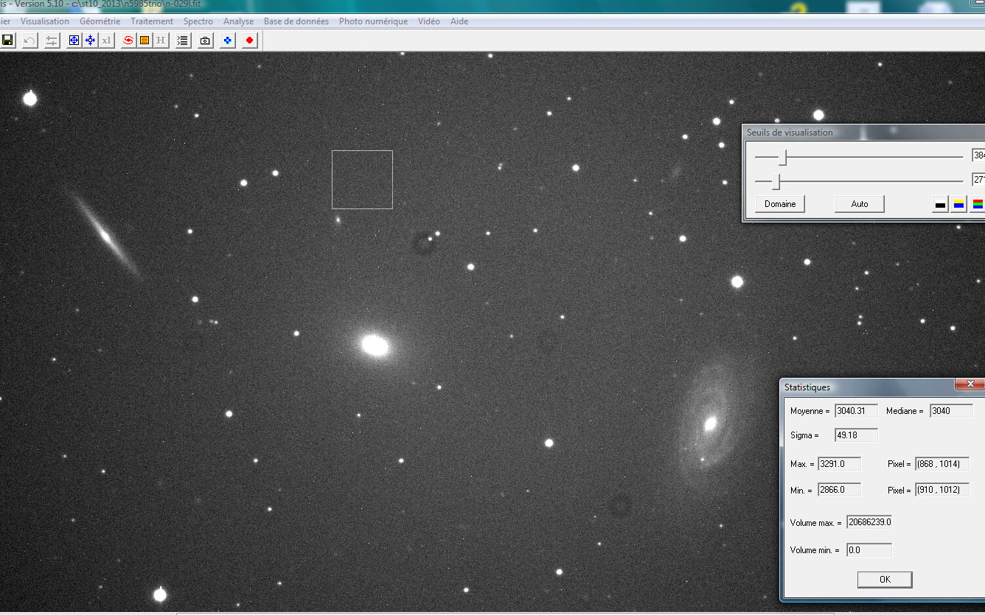Click the blue dots cluster toolbar icon
985x615 pixels.
227,40
